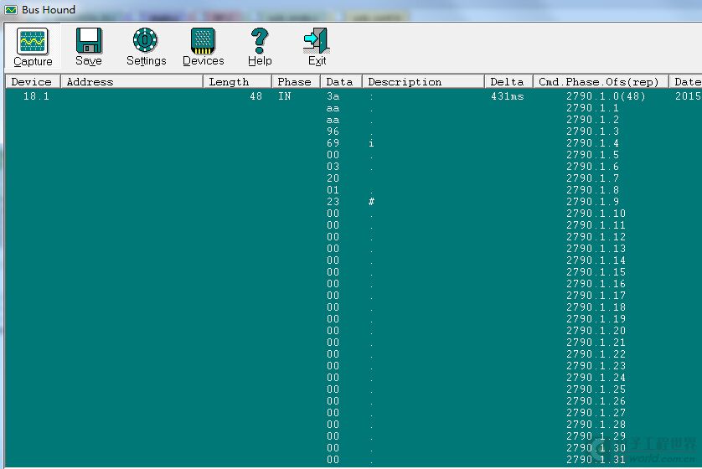Click the Description column header
The width and height of the screenshot is (702, 469).
(x=423, y=81)
